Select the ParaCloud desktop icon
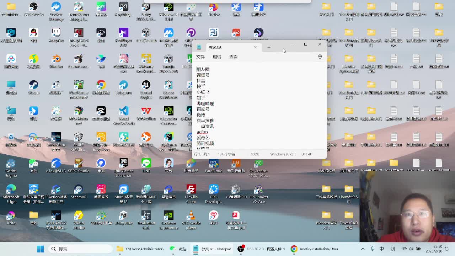The image size is (455, 256). click(x=214, y=166)
